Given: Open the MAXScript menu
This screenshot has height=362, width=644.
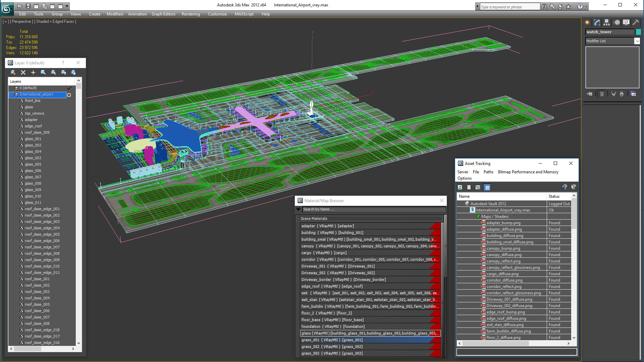Looking at the screenshot, I should coord(244,14).
